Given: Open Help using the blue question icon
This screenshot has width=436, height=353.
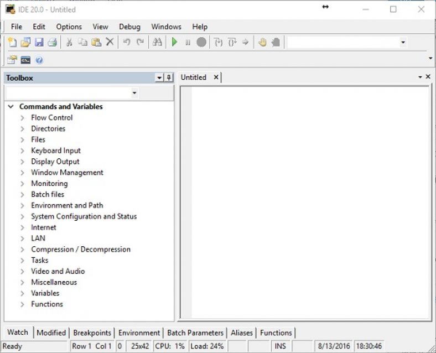Looking at the screenshot, I should [39, 60].
